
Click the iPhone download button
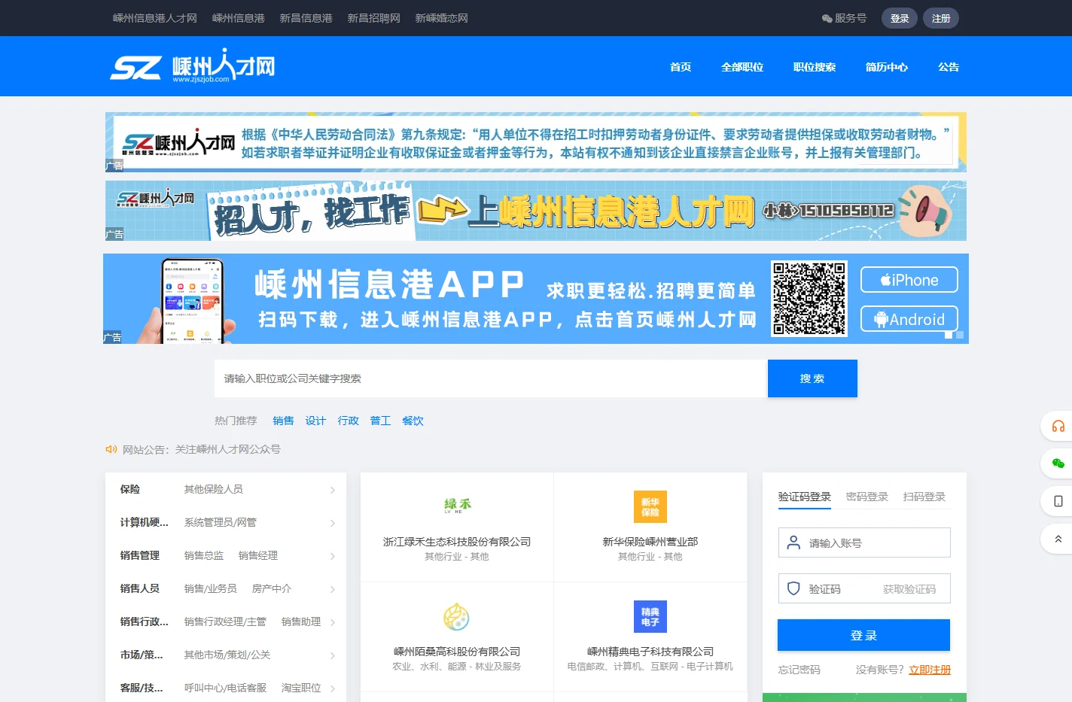click(909, 280)
